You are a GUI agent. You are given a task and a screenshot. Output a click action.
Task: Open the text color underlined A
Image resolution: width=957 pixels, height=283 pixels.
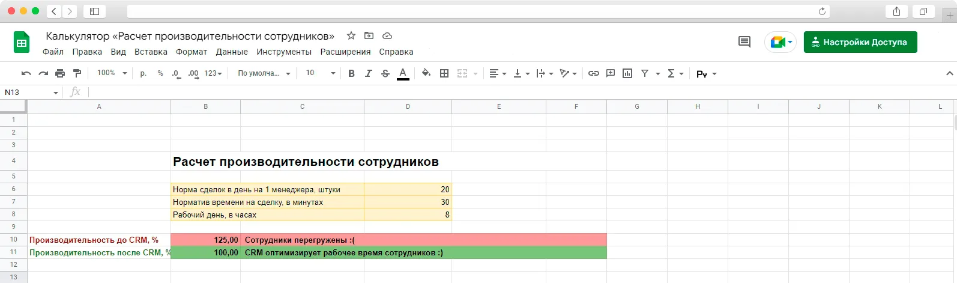tap(403, 73)
